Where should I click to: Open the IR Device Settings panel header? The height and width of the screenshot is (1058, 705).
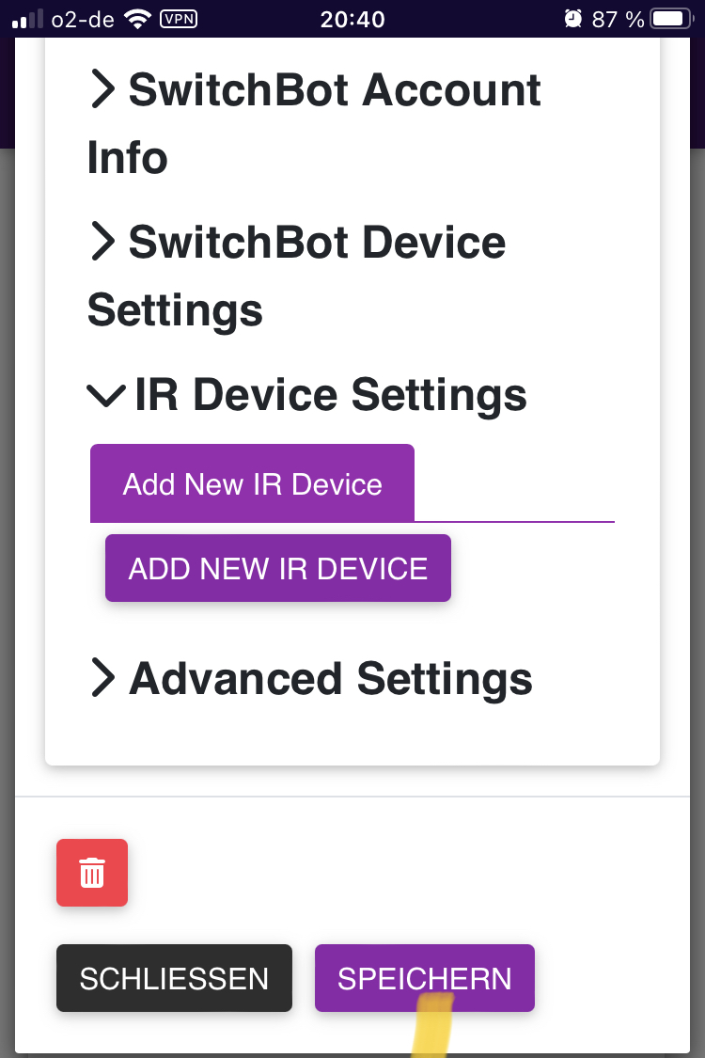[331, 395]
